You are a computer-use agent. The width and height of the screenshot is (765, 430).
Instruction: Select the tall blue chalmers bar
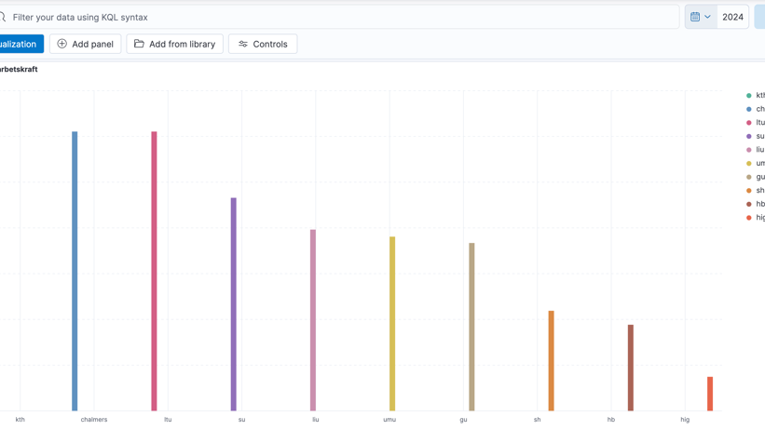point(75,270)
